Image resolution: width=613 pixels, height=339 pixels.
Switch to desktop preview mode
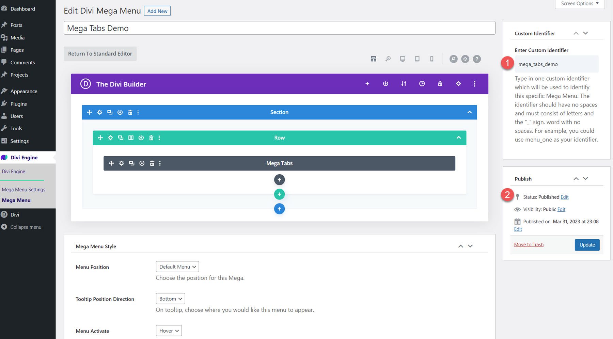402,59
